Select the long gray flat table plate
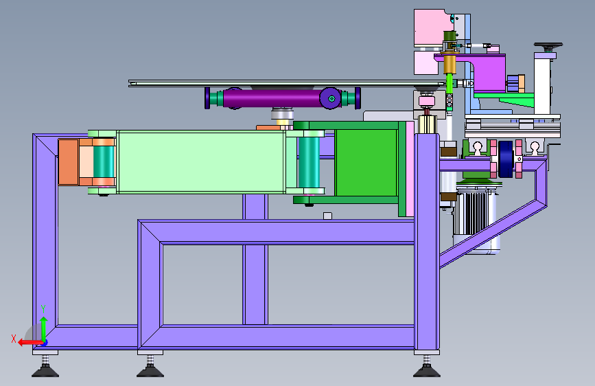 click(288, 83)
